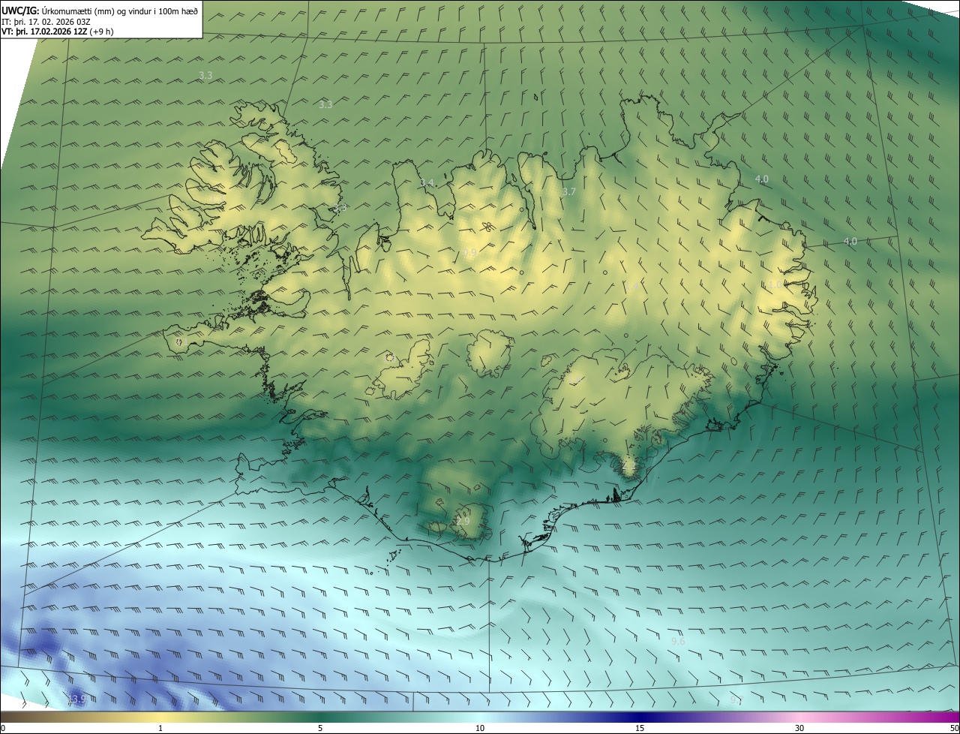Click the initial time line 'IT: þri. 17. 02. 2026 03Z'
960x734 pixels.
coord(46,22)
